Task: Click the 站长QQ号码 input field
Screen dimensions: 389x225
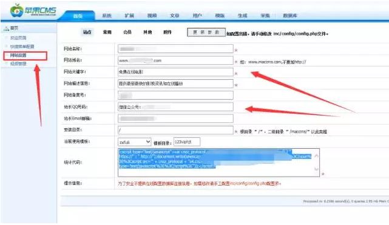Action: 175,107
